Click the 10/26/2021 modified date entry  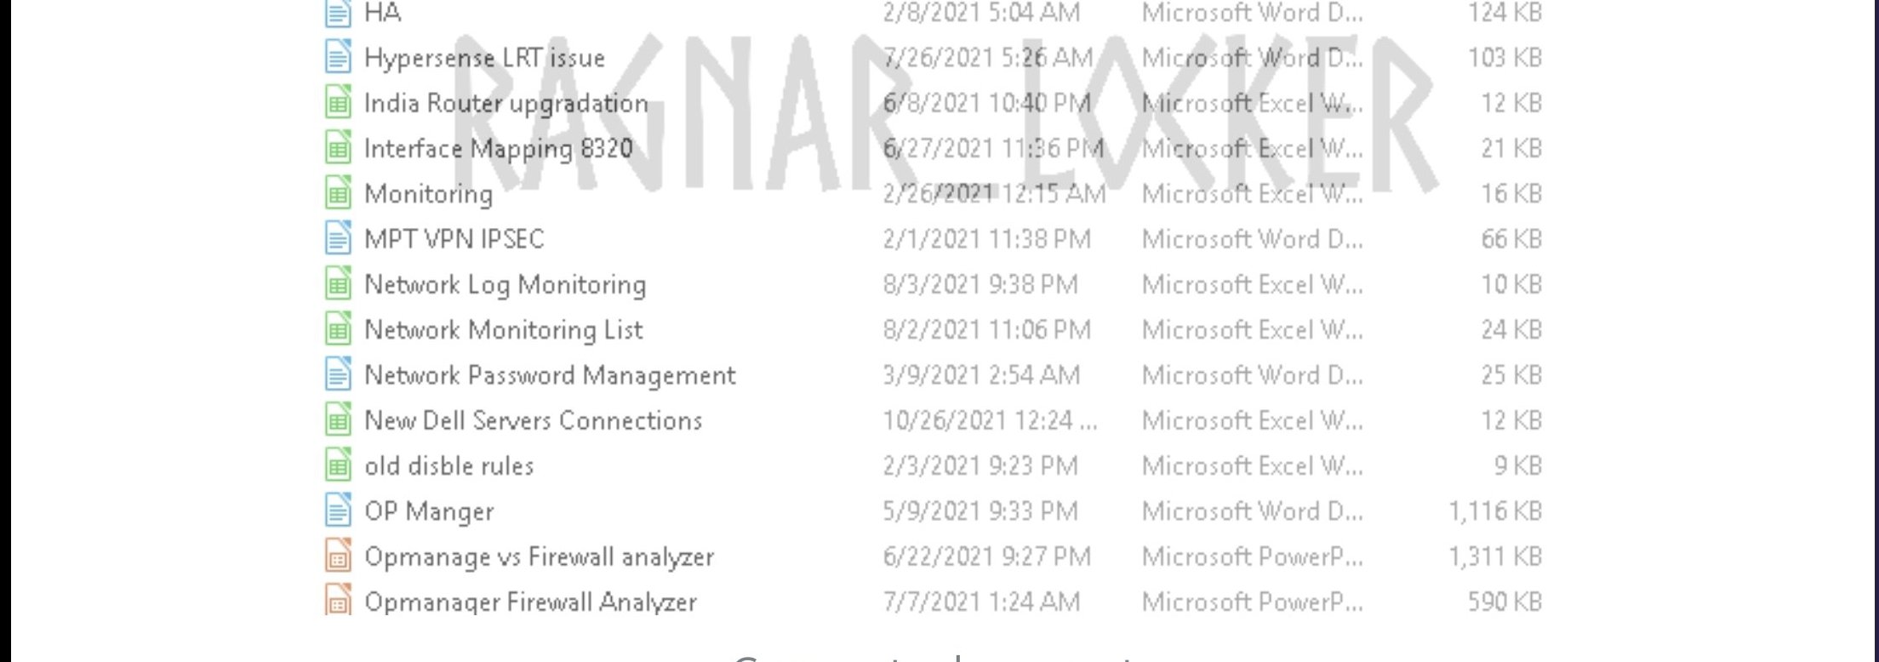coord(989,420)
